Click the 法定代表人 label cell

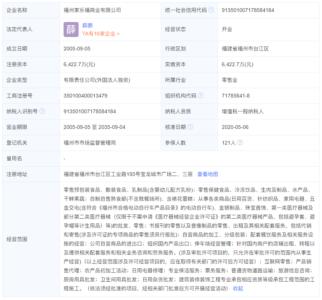tap(31, 30)
